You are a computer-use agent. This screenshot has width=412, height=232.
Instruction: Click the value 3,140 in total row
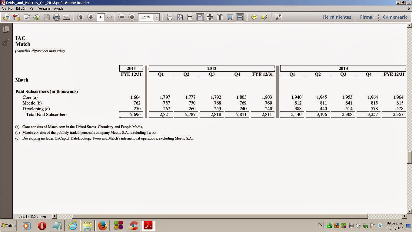(x=296, y=114)
